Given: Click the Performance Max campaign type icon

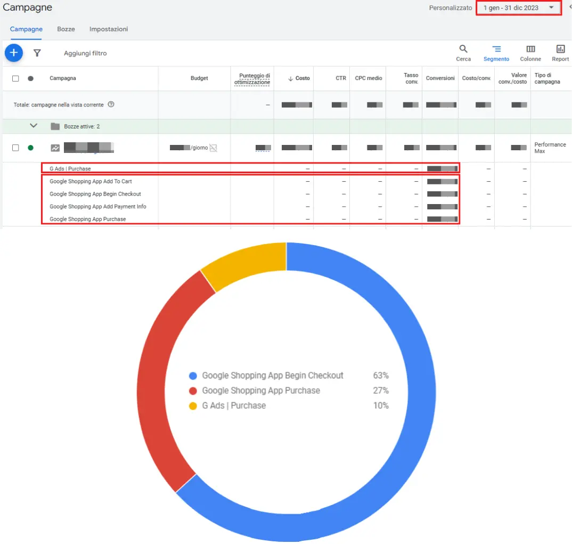Looking at the screenshot, I should pyautogui.click(x=55, y=148).
